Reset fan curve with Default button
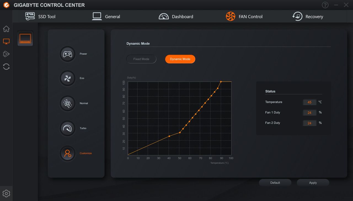Image resolution: width=353 pixels, height=201 pixels. point(275,183)
